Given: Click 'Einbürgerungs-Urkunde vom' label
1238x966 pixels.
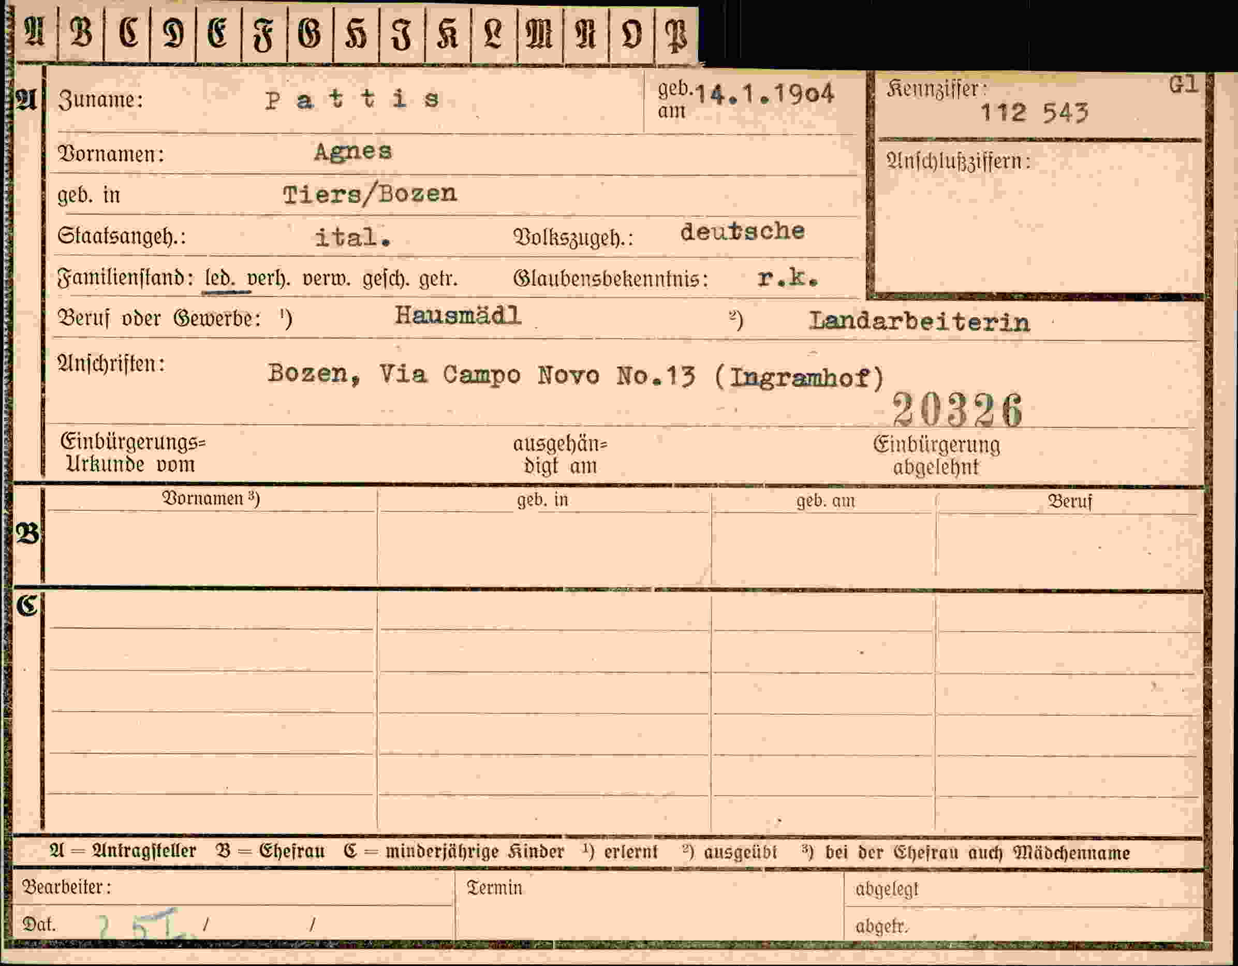Looking at the screenshot, I should (x=132, y=453).
